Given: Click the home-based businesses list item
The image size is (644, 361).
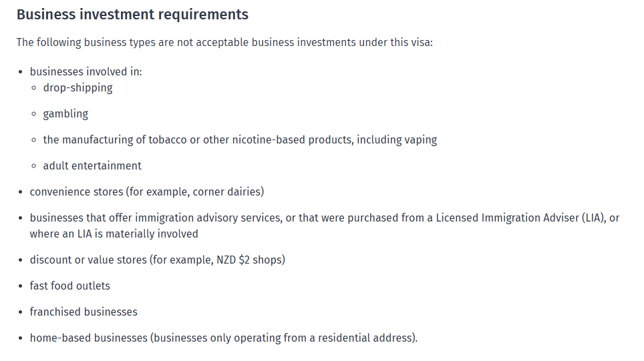Looking at the screenshot, I should pos(223,338).
